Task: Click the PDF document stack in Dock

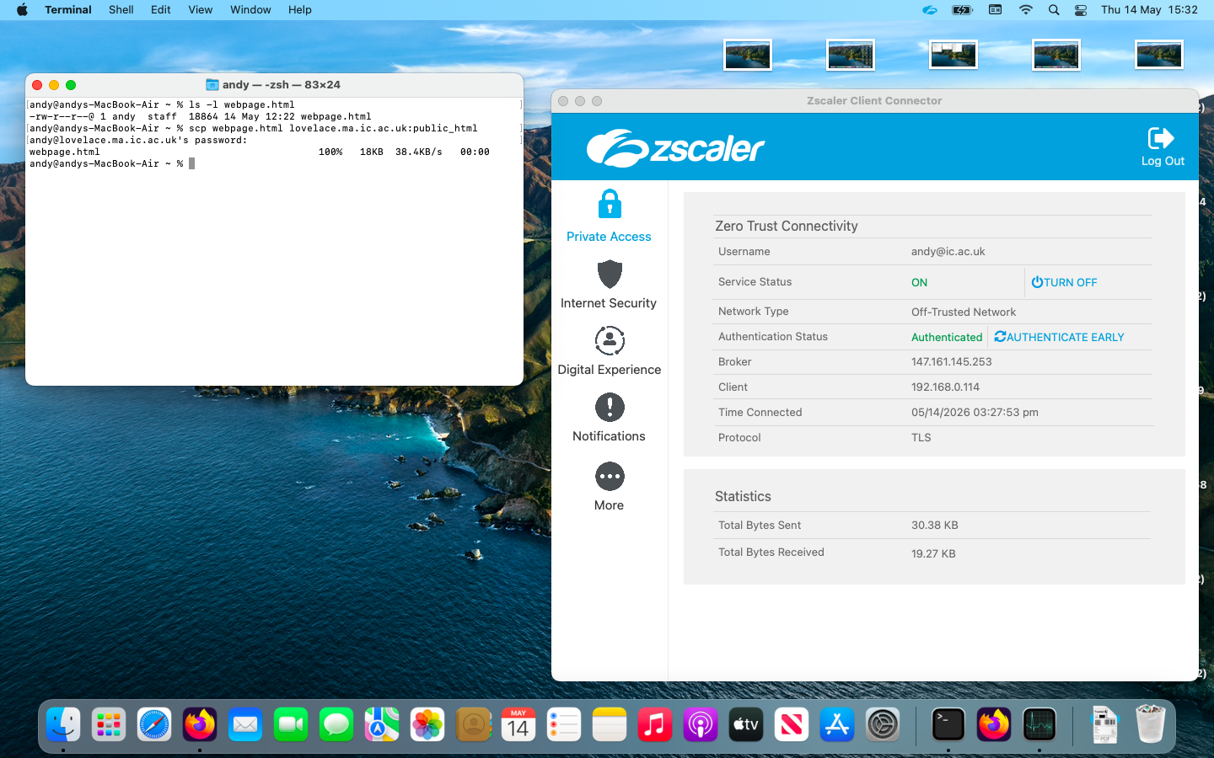Action: 1105,724
